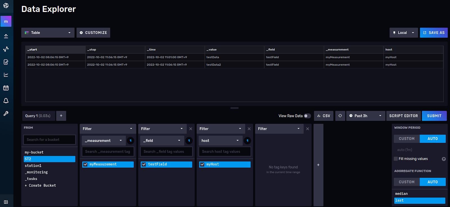Remove the _field filter card with X
The image size is (450, 207).
(191, 129)
